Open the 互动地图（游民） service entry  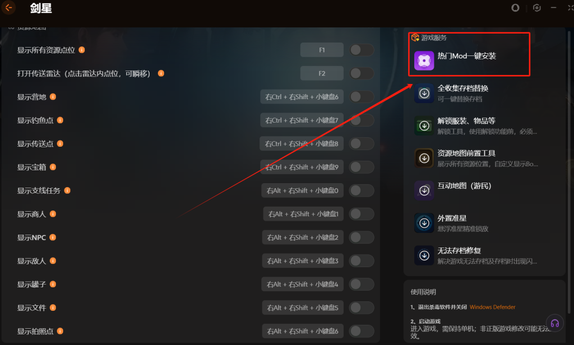pyautogui.click(x=464, y=186)
